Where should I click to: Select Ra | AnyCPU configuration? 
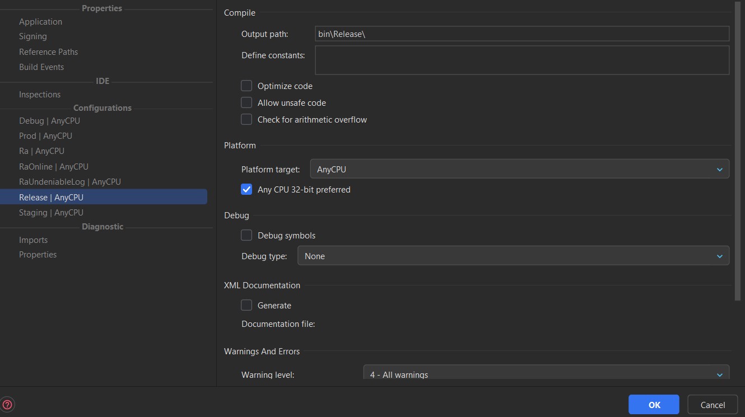pos(41,151)
